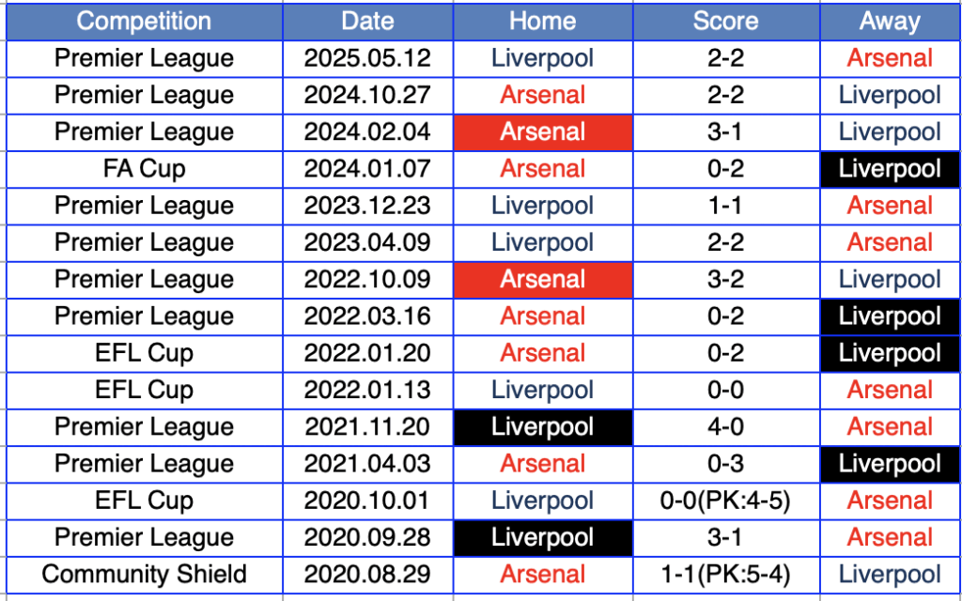The image size is (962, 601).
Task: Click red-filled Arsenal cell for 2024.02.04
Action: (x=543, y=132)
